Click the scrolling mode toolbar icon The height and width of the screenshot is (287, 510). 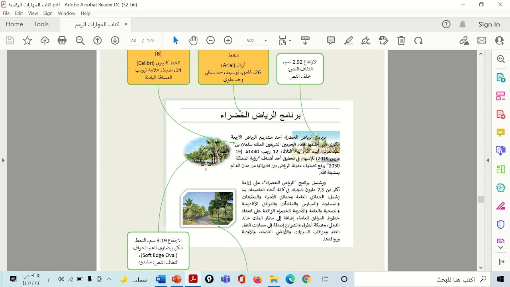(305, 40)
